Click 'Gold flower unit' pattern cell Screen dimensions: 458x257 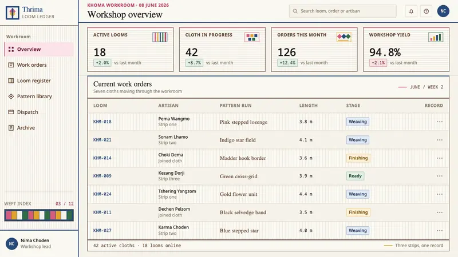click(x=238, y=194)
